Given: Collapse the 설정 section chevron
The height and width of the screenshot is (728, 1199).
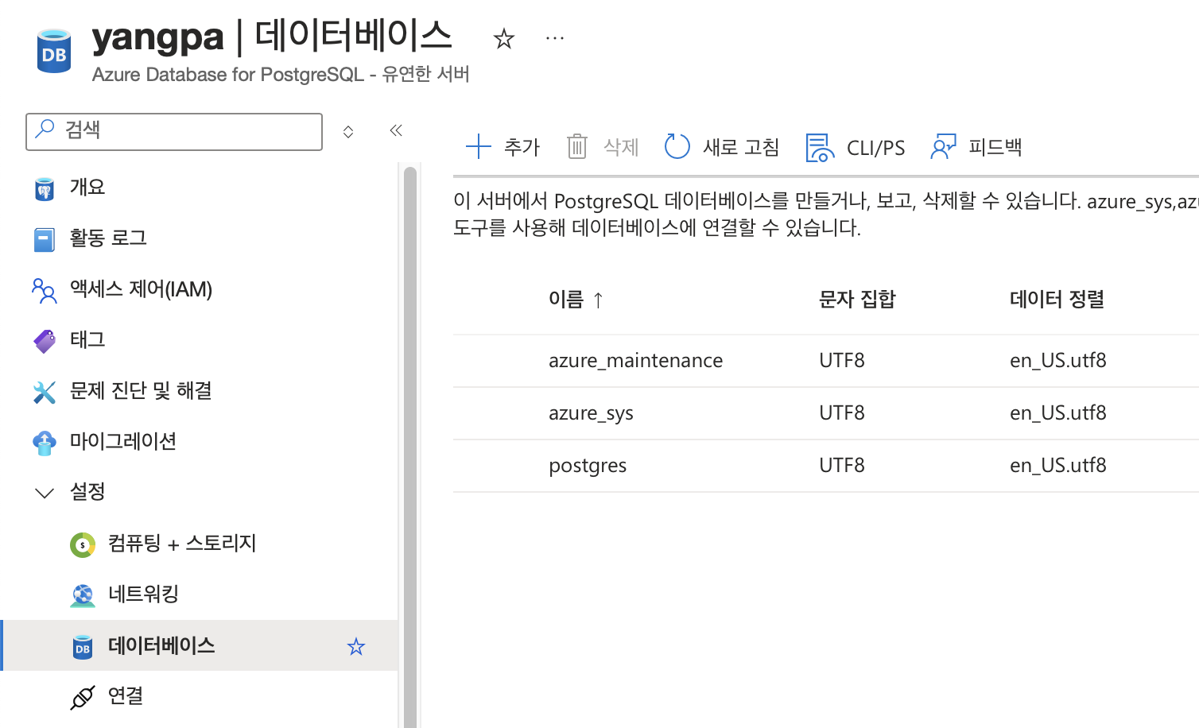Looking at the screenshot, I should pos(45,493).
